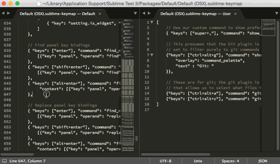Toggle the side bar status icon
The image size is (280, 164).
4,161
